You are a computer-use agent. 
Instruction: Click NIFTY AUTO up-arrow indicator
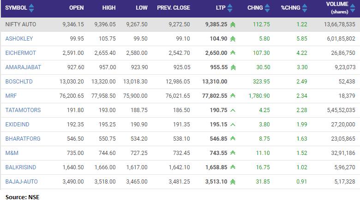point(233,24)
